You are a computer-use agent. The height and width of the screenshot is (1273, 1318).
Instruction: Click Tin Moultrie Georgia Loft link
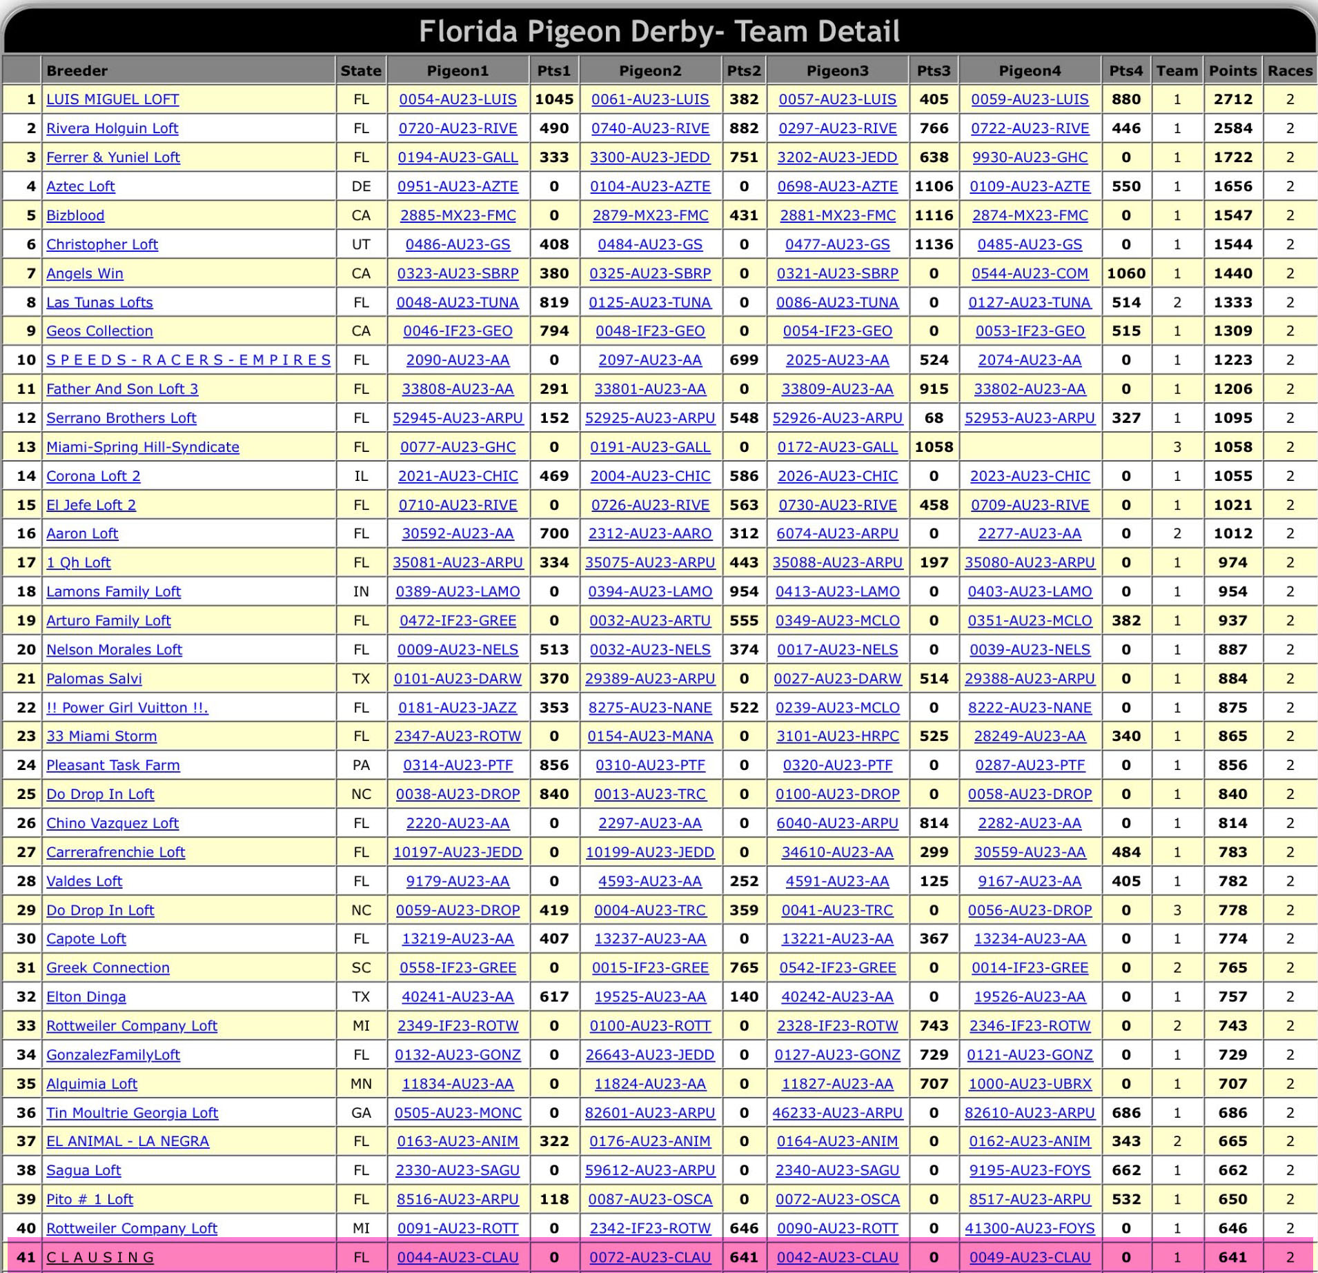(132, 1112)
